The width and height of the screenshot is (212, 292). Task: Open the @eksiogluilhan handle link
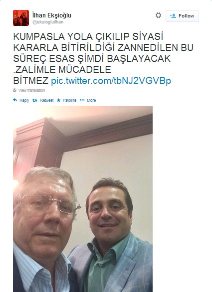pyautogui.click(x=48, y=22)
